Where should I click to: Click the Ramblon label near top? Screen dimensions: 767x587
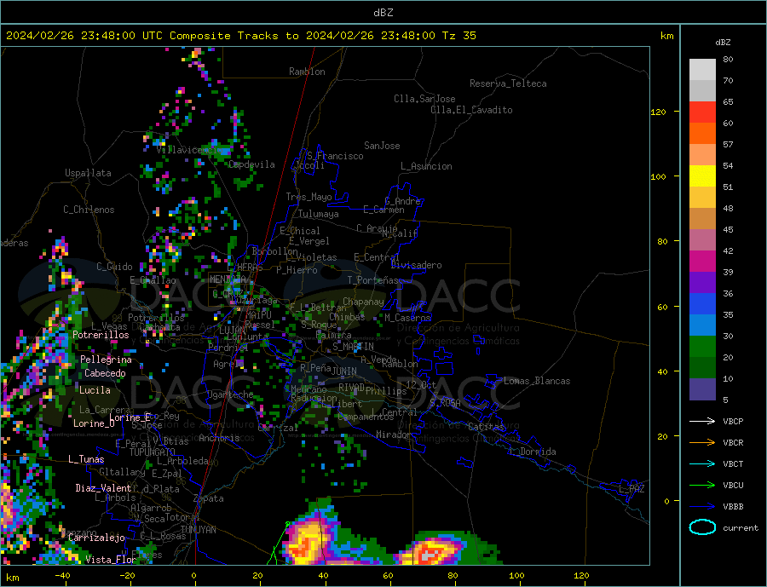tap(307, 72)
